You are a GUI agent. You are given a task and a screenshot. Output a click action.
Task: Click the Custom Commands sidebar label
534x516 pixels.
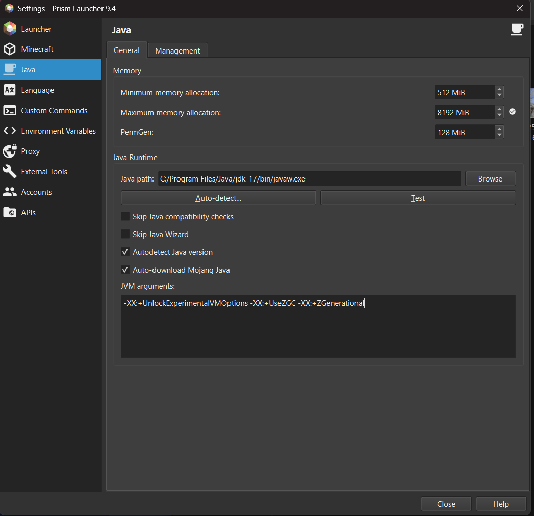coord(54,111)
